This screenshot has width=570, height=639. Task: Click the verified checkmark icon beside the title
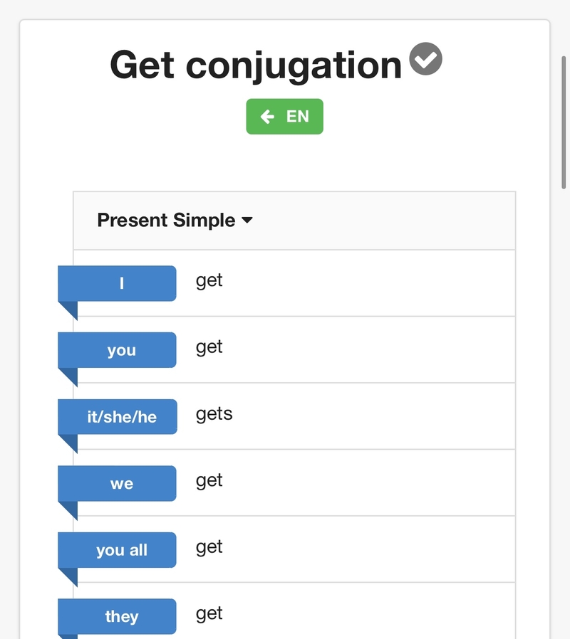(426, 59)
